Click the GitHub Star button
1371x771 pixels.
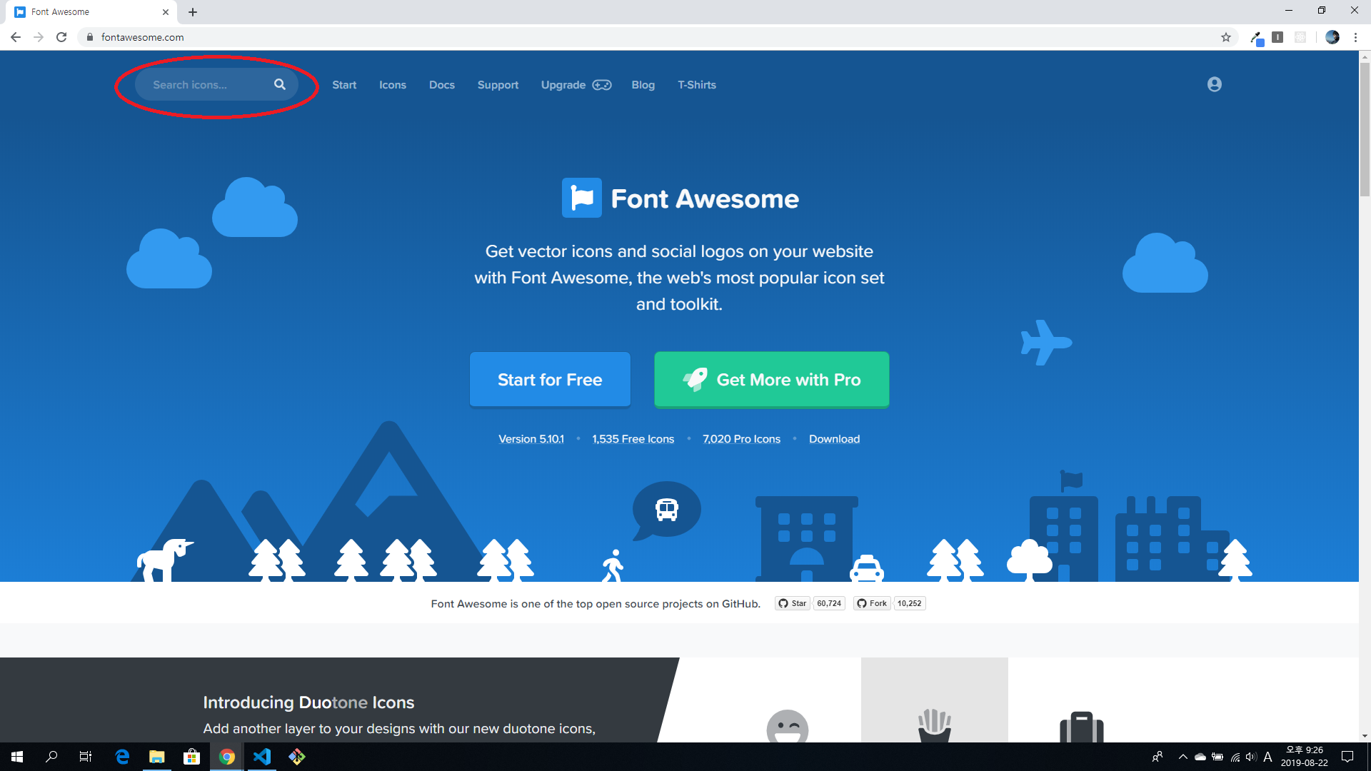pyautogui.click(x=793, y=603)
